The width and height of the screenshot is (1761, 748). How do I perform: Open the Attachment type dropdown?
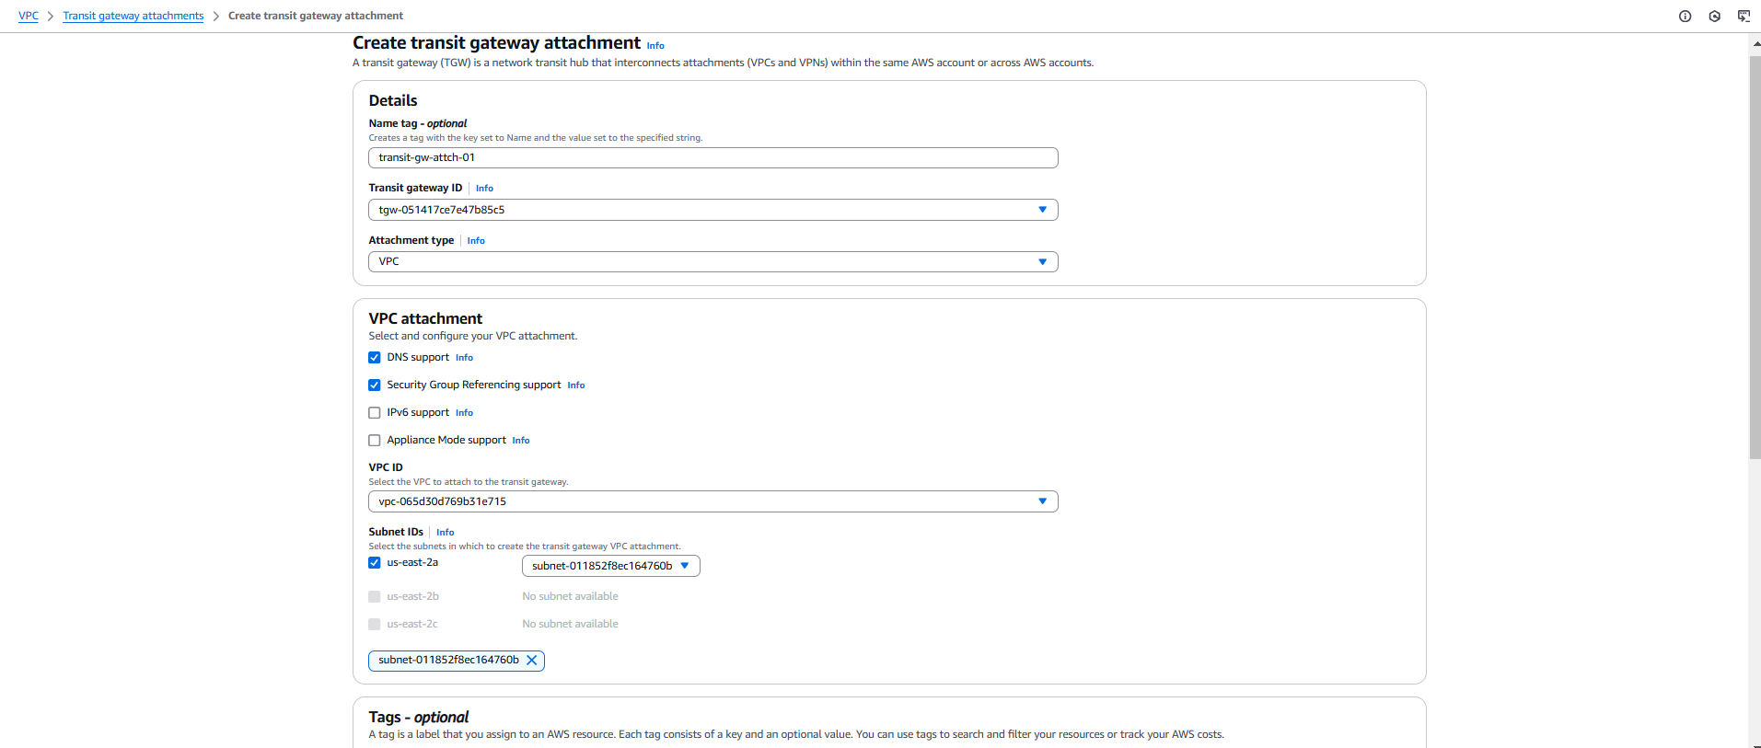(x=713, y=262)
